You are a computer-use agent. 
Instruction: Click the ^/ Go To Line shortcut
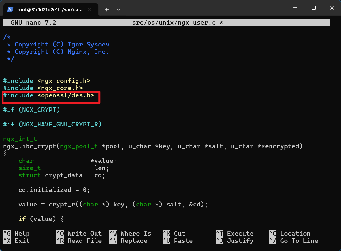pos(293,241)
